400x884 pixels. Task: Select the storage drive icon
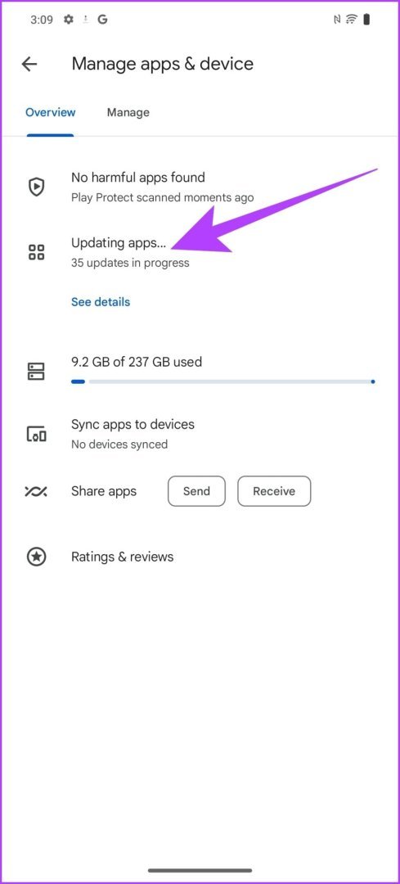coord(37,371)
